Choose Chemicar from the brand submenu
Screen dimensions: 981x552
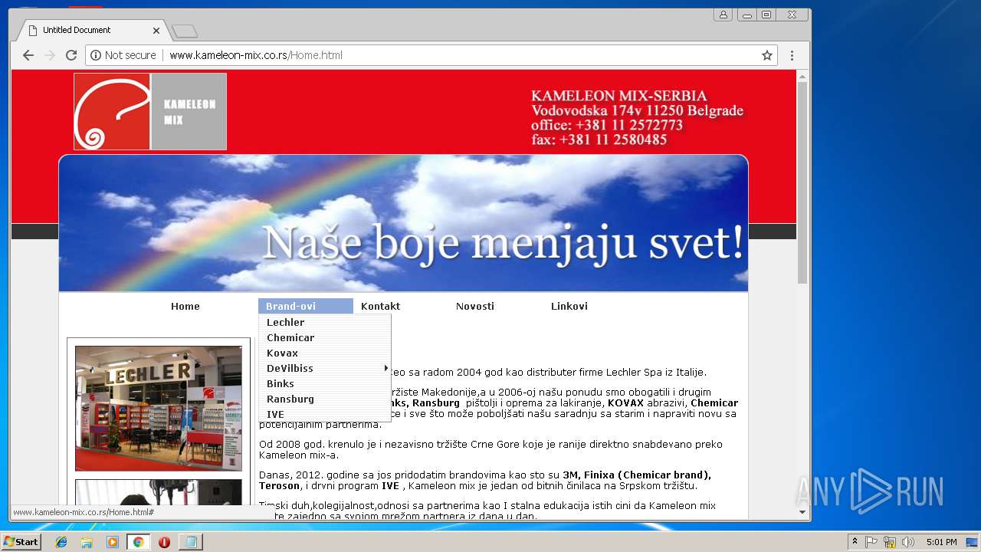click(x=325, y=337)
